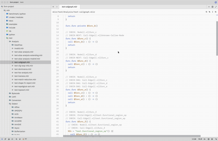The height and width of the screenshot is (141, 218).
Task: Click the plus icon for new item
Action: click(209, 7)
